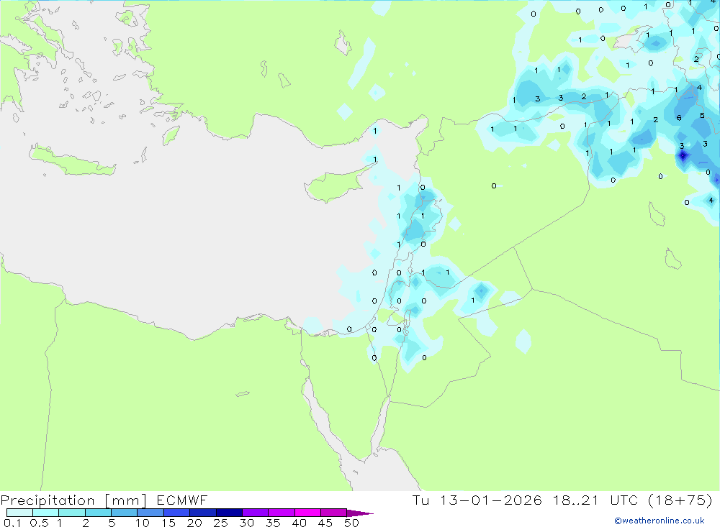The image size is (720, 527).
Task: Click the 2–5 mm legend color swatch
Action: pos(98,513)
